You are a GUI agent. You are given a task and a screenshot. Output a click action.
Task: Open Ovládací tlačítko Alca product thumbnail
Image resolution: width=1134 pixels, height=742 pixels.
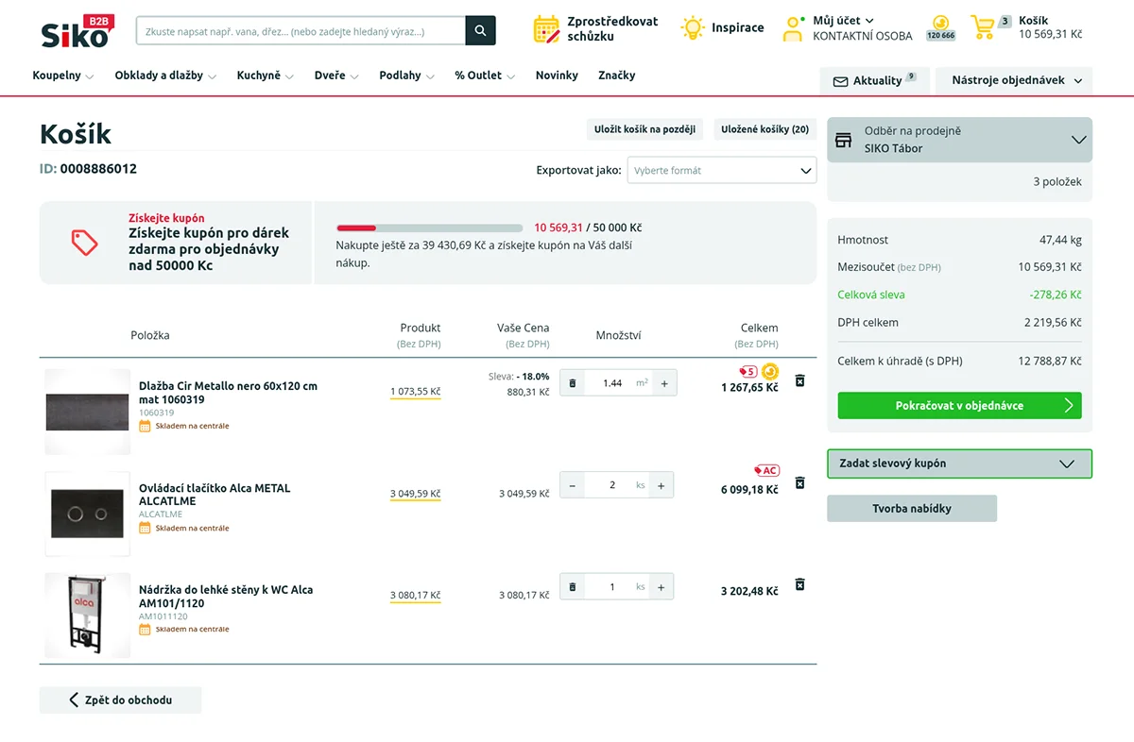(x=88, y=514)
